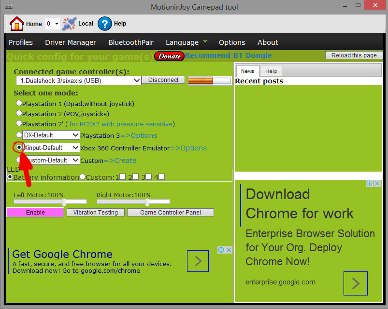This screenshot has height=309, width=388.
Task: Close the Get Google Chrome banner ad
Action: tap(229, 250)
